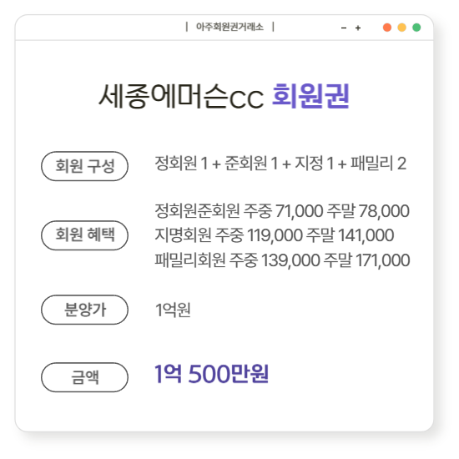Viewport: 459px width, 459px height.
Task: Click the green circle window dot
Action: pyautogui.click(x=416, y=28)
